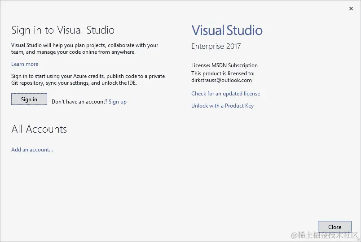361x242 pixels.
Task: Click the Enterprise 2017 edition text
Action: pyautogui.click(x=216, y=46)
